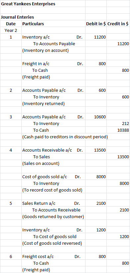Click '(Cost of goods sold reversed)' narration

52,244
